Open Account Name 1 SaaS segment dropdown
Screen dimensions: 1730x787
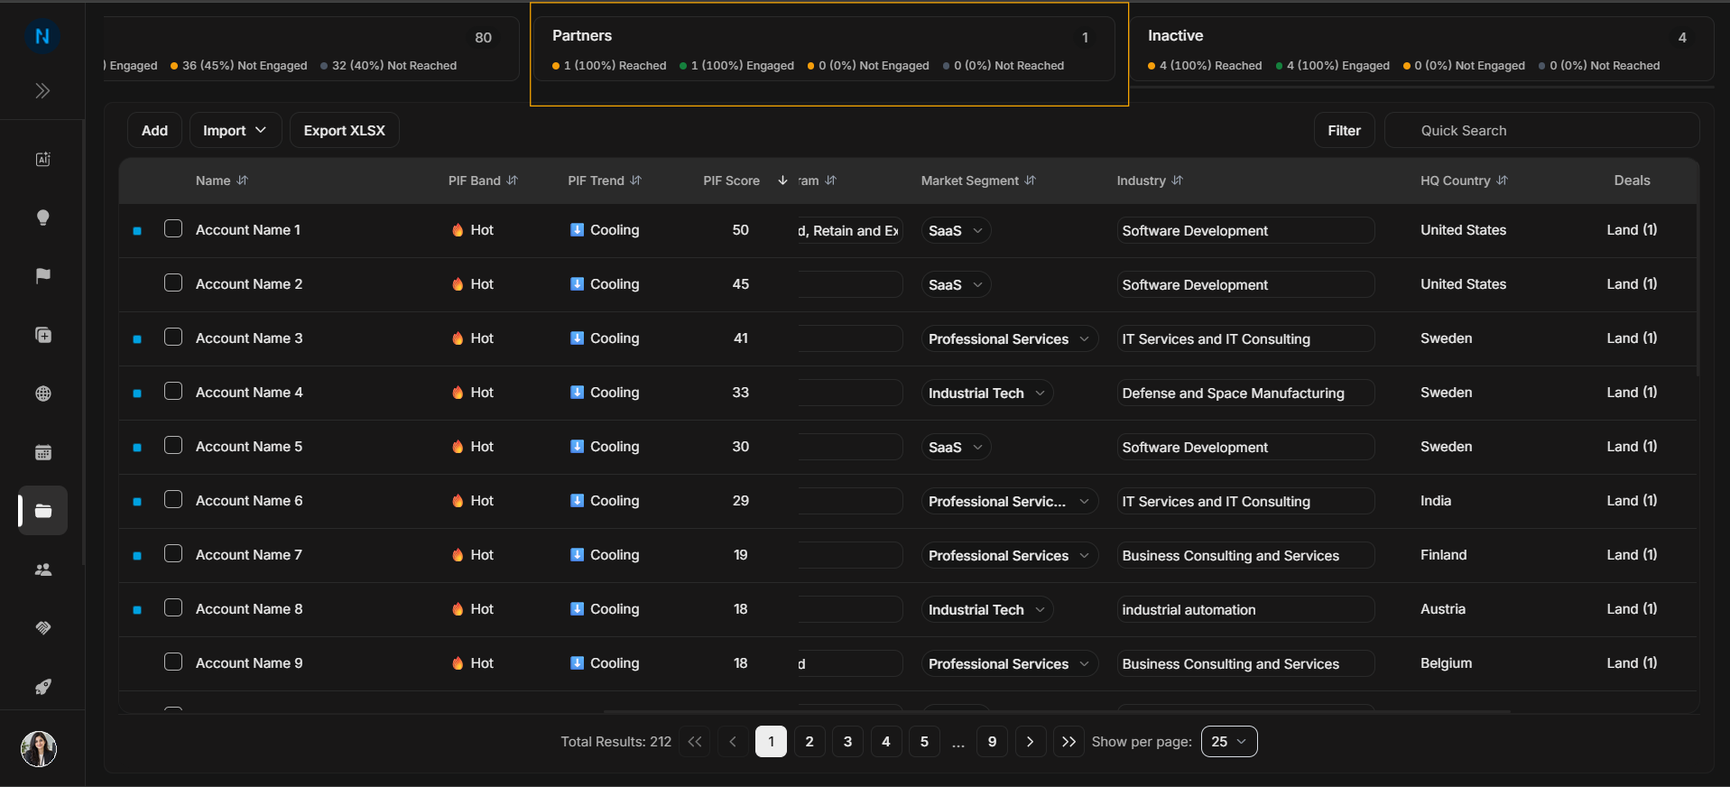coord(956,230)
